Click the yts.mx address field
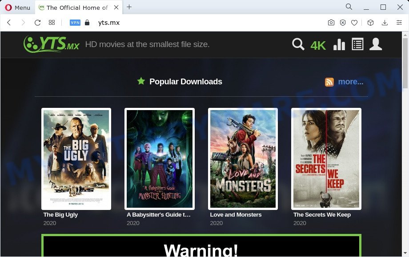Screen dimensions: 409x257 click(x=109, y=23)
